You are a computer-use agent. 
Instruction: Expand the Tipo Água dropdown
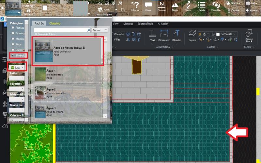click(x=16, y=68)
